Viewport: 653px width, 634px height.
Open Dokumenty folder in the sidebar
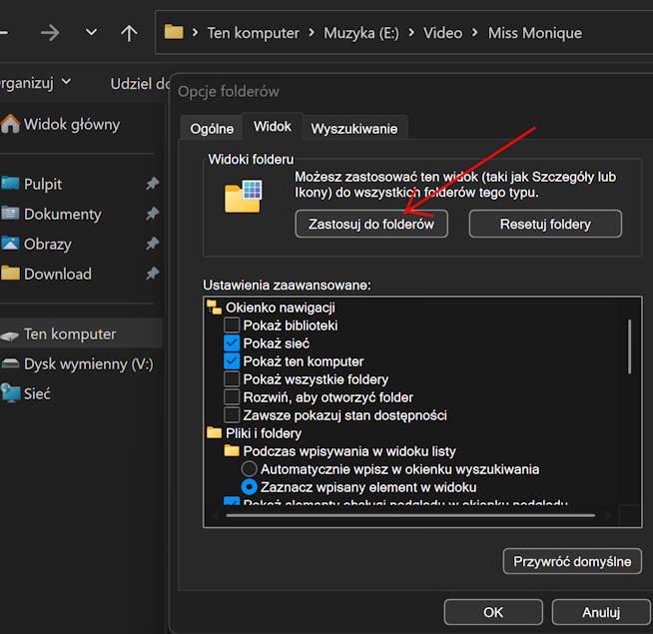(62, 214)
